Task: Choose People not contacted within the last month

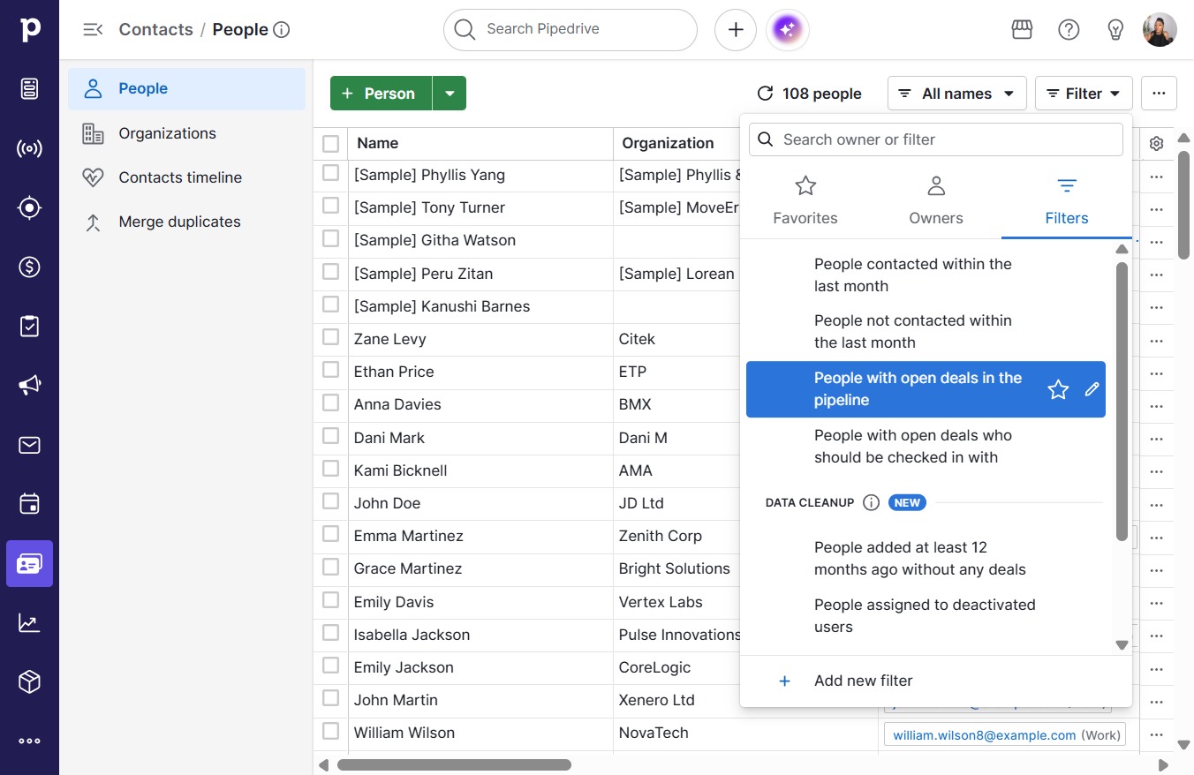Action: (x=926, y=332)
